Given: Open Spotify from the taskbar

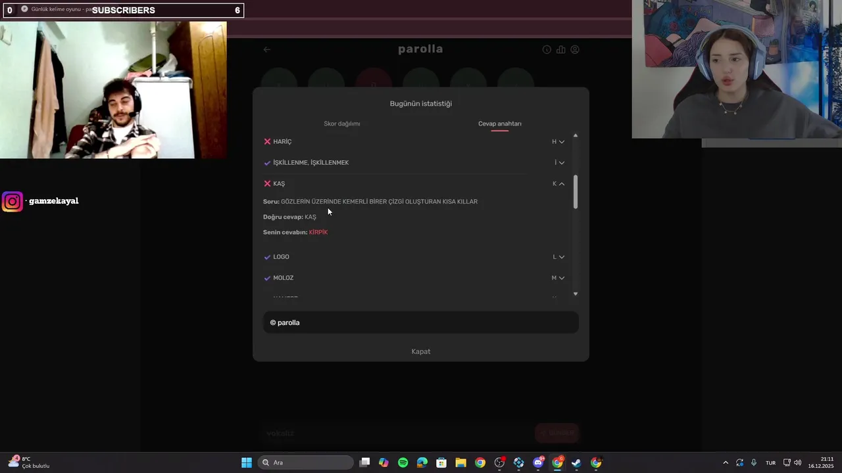Looking at the screenshot, I should pos(403,462).
